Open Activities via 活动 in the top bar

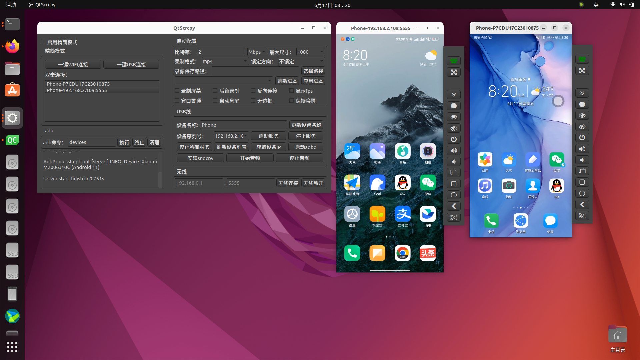coord(10,5)
